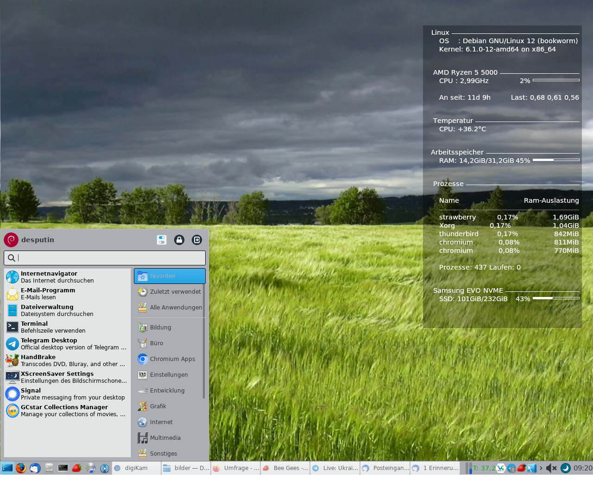Open the file cabinet launcher in the panel
This screenshot has width=593, height=483.
click(49, 468)
